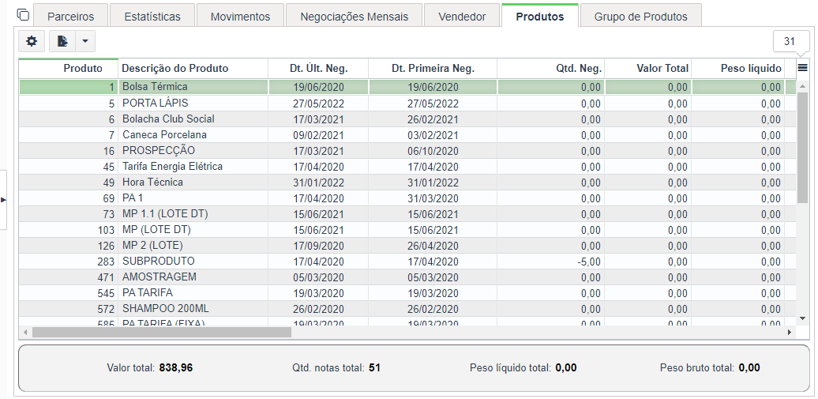Open the gear settings button

click(32, 41)
